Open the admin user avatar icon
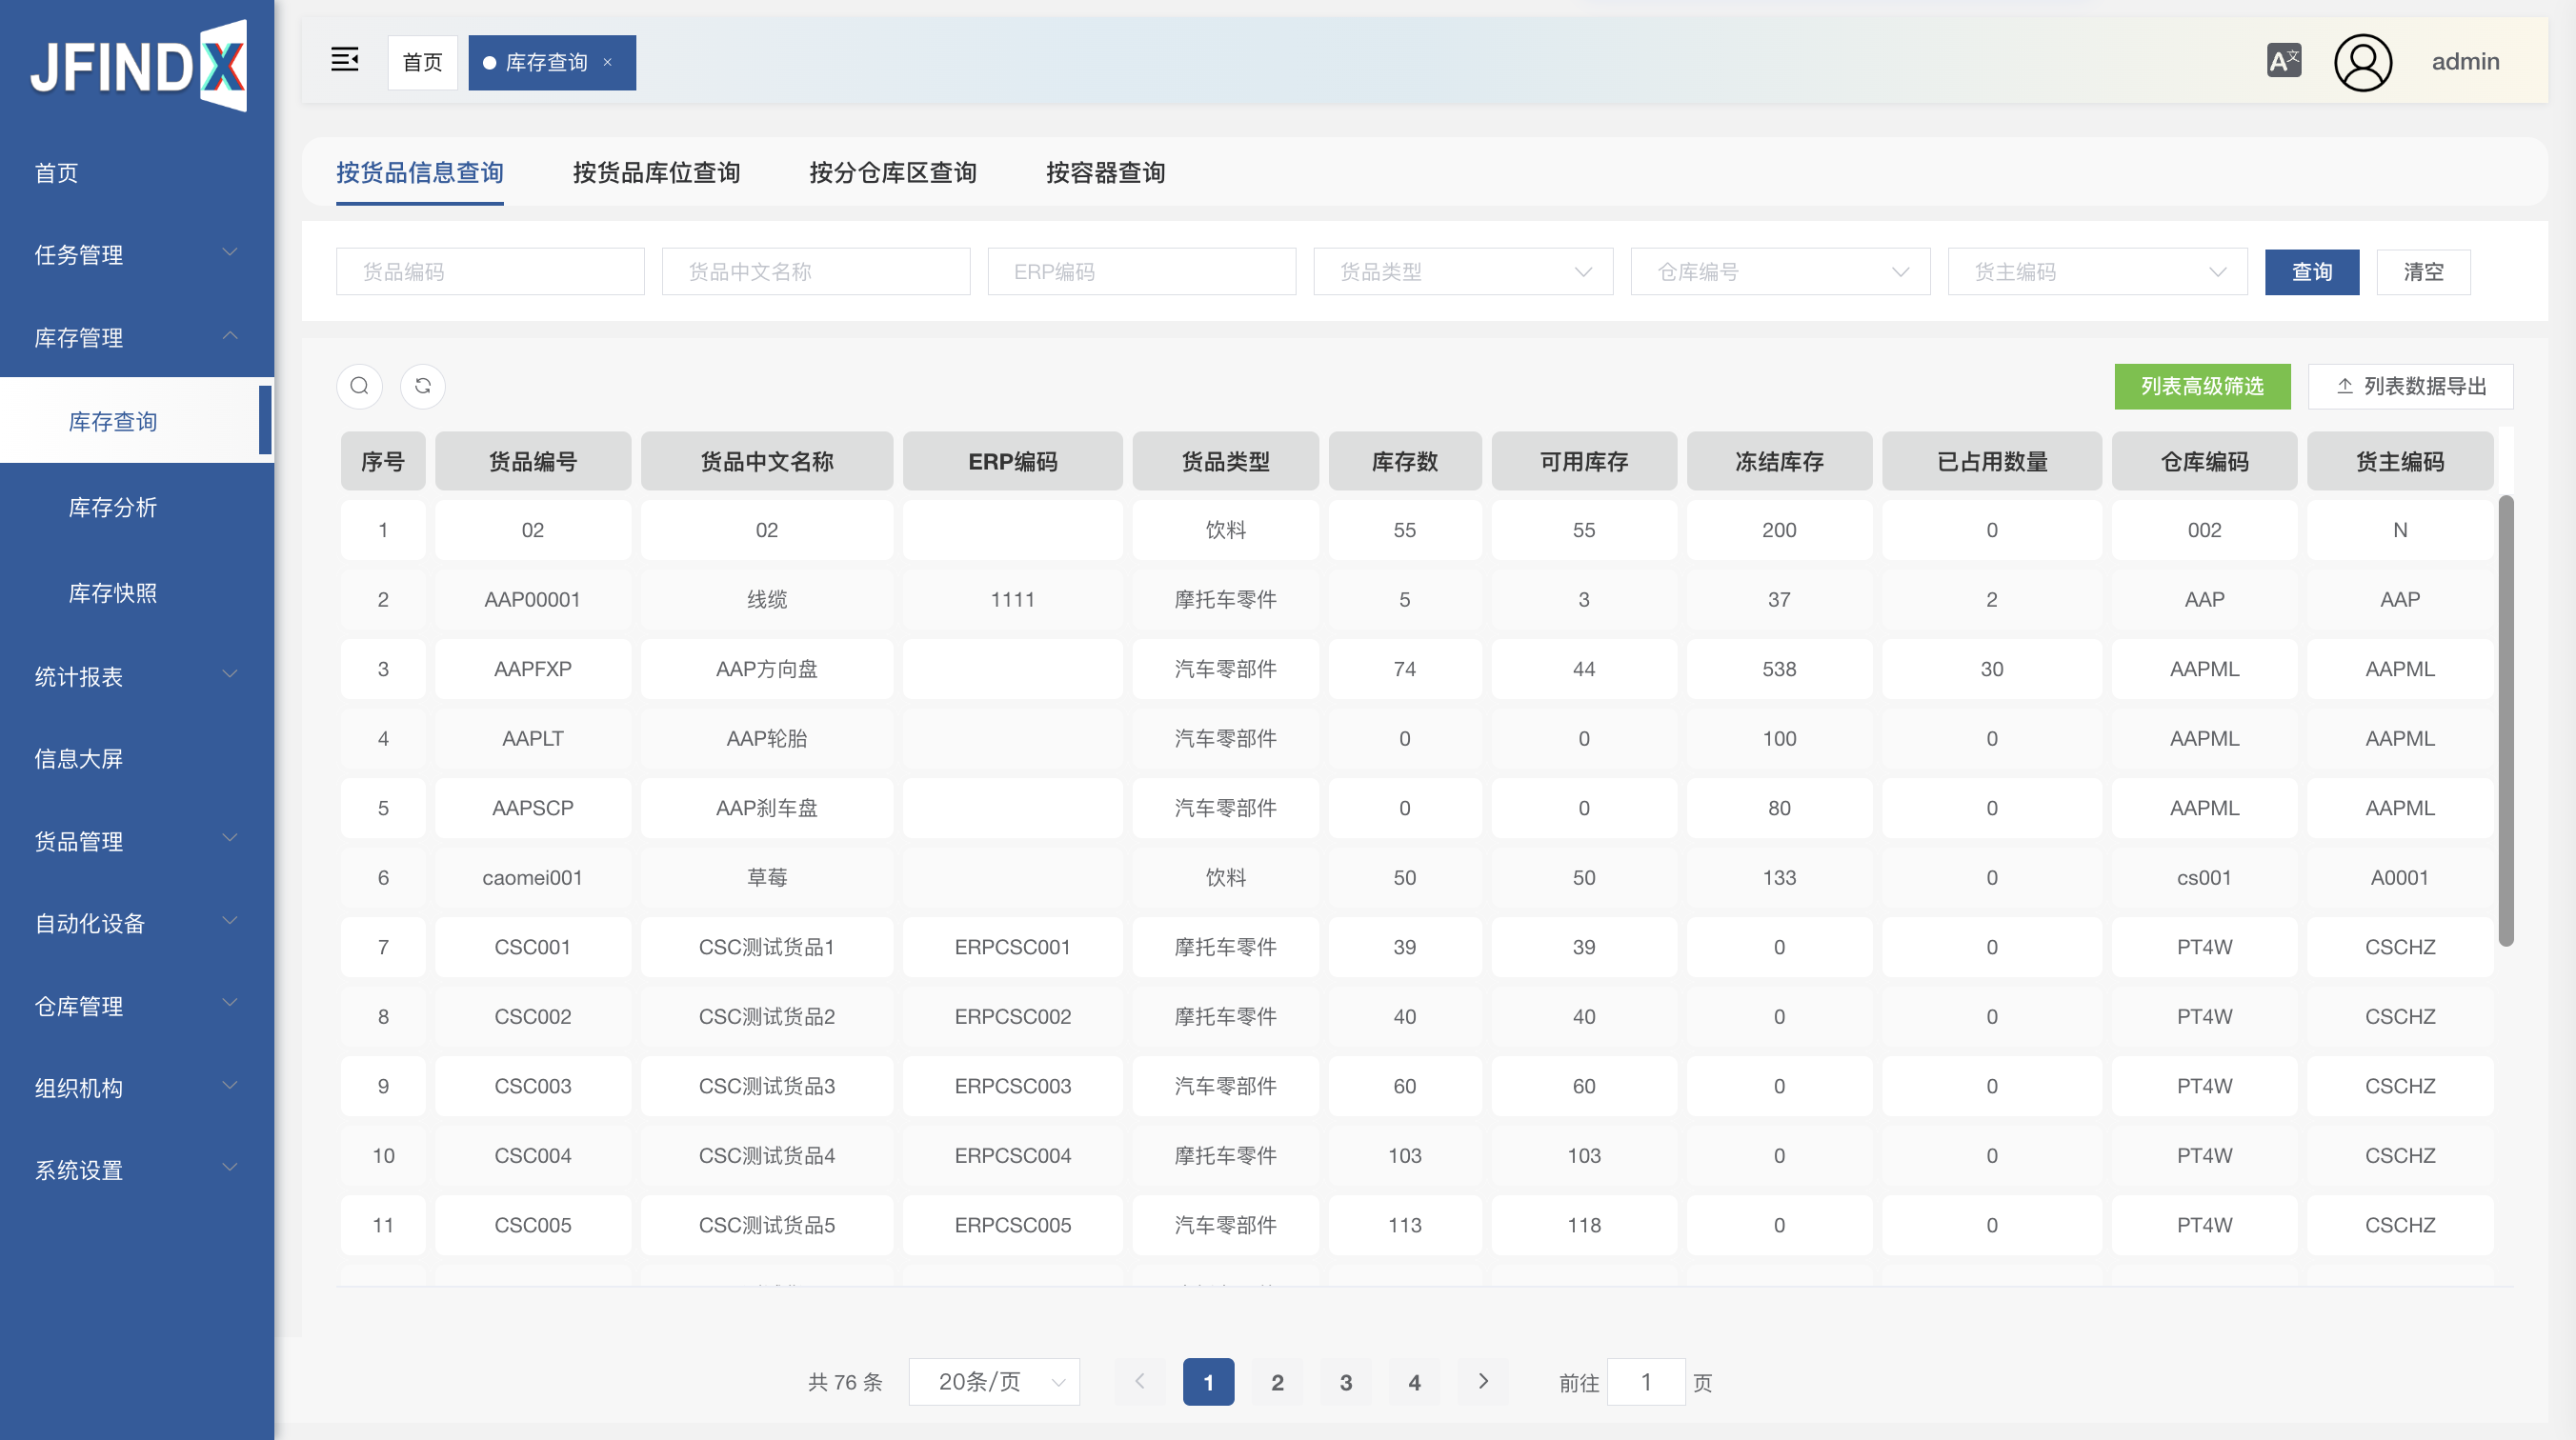The width and height of the screenshot is (2576, 1440). tap(2362, 62)
